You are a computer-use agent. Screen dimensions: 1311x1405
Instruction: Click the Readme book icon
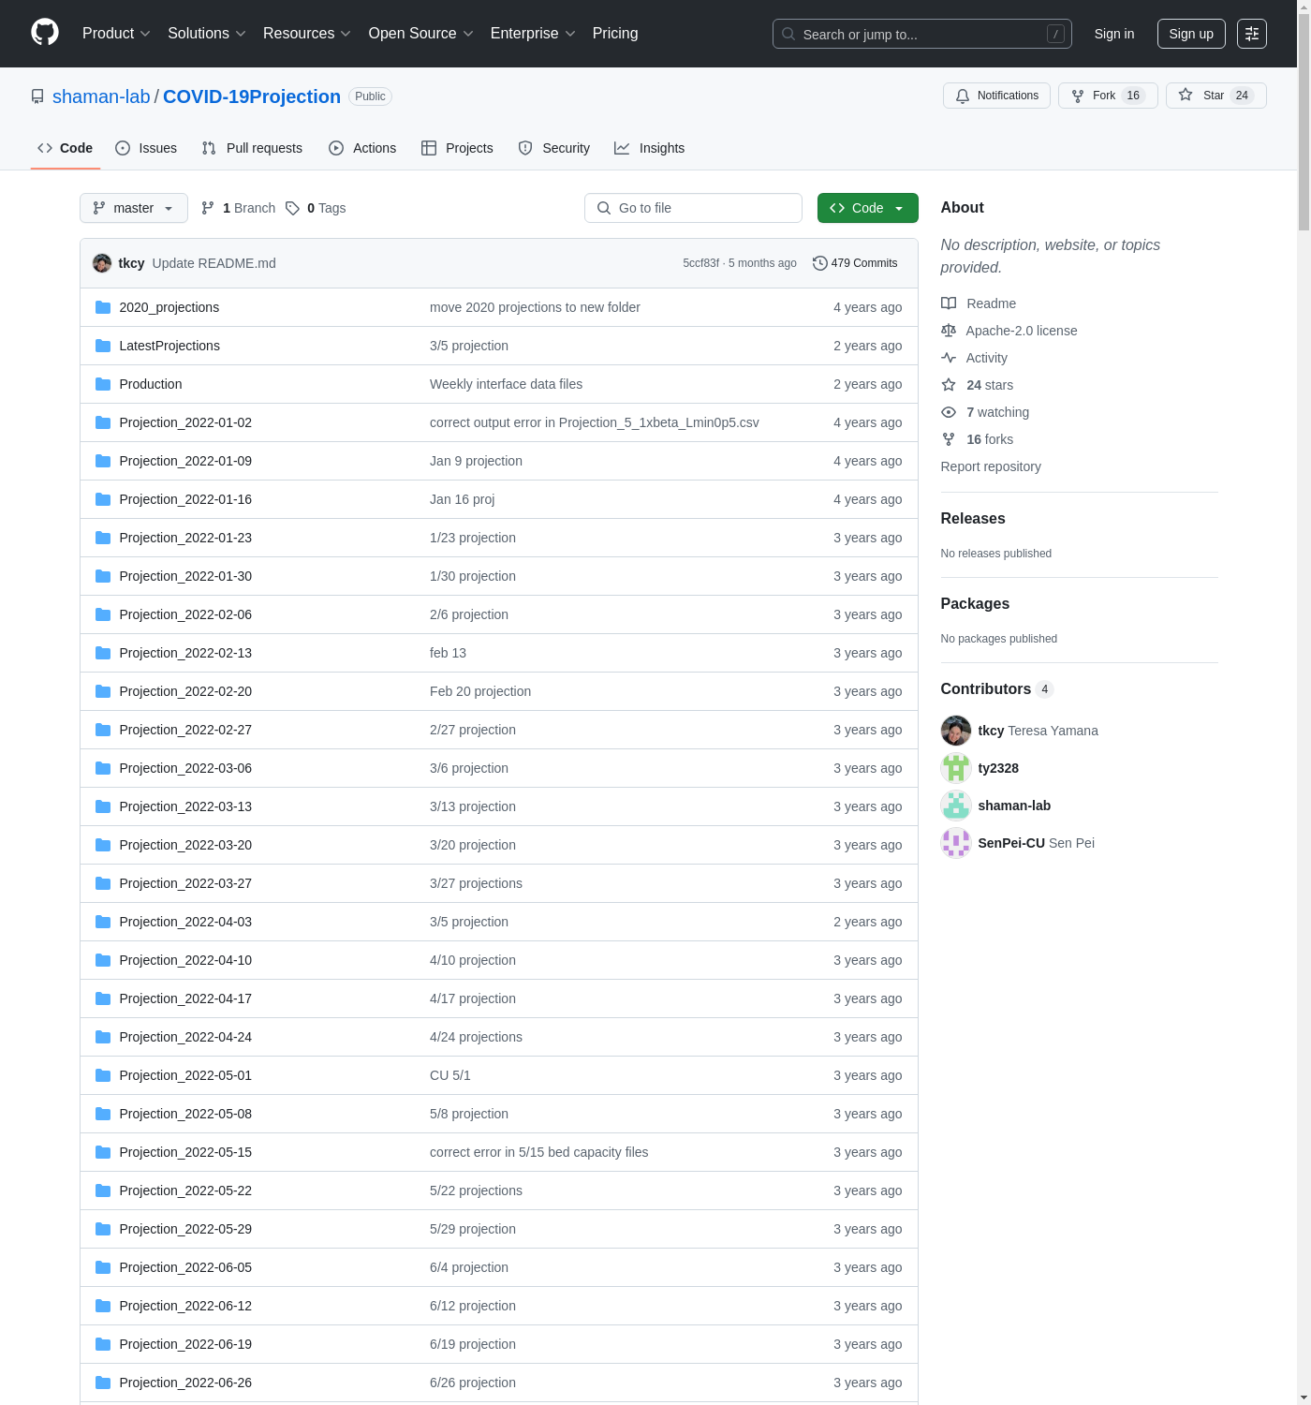[x=949, y=303]
